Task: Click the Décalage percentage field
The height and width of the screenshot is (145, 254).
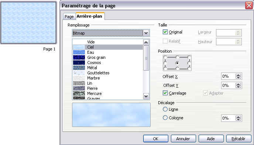Action: pos(228,118)
